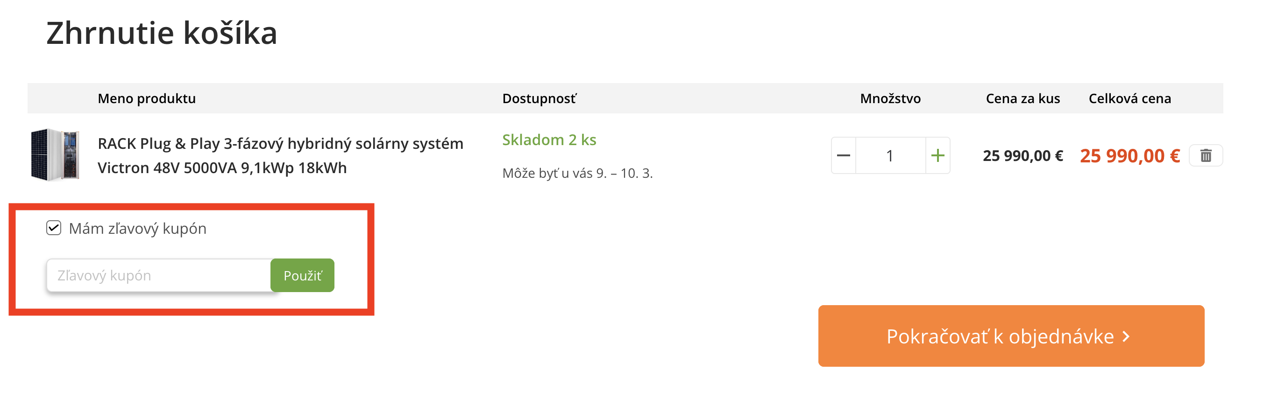
Task: Click the Meno produktu column header
Action: [146, 98]
